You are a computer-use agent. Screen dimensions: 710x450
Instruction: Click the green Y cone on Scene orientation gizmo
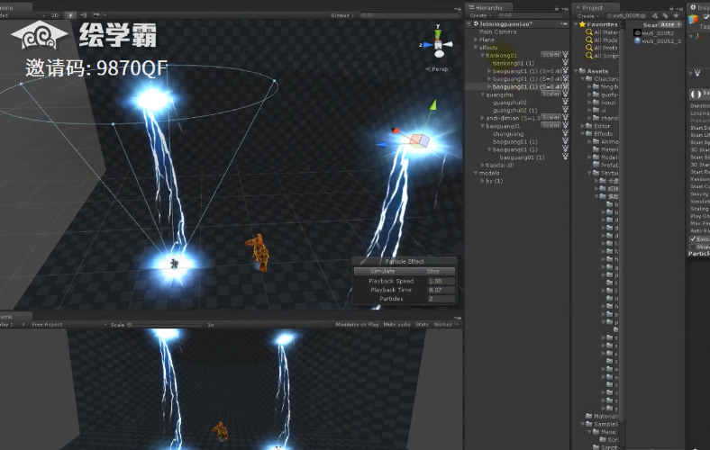[x=438, y=33]
